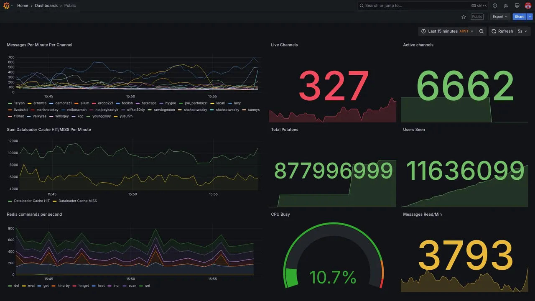
Task: Toggle the marisnotokay legend entry
Action: (x=47, y=110)
